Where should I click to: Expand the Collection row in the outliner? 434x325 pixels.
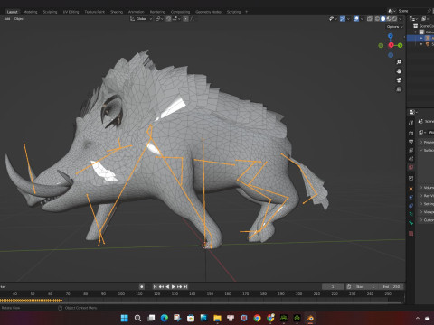coord(416,32)
